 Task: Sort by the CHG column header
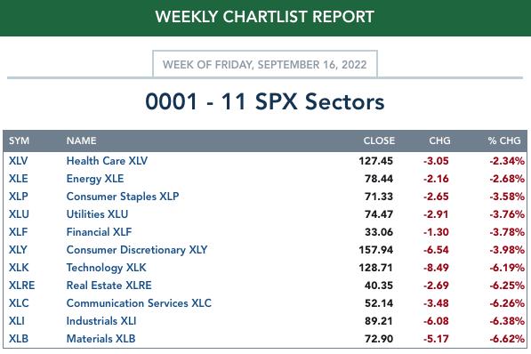(x=439, y=141)
